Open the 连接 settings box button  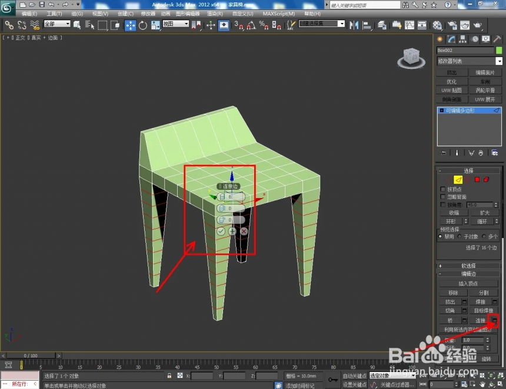point(494,320)
